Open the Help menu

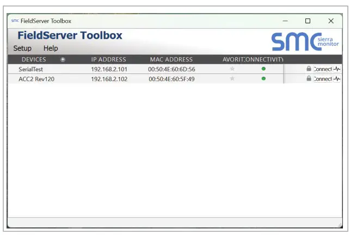(x=51, y=48)
